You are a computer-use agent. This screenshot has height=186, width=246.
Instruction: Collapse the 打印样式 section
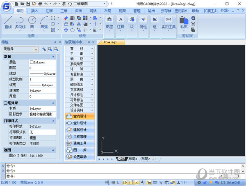click(53, 121)
